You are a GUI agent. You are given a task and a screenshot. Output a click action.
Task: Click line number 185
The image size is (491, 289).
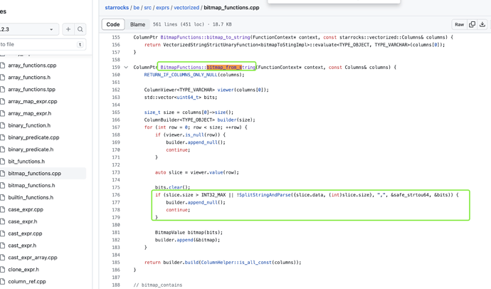click(116, 263)
